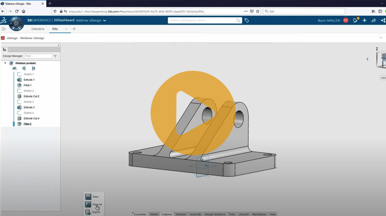Click the Find field in Design Manager
Image resolution: width=386 pixels, height=216 pixels.
[x=38, y=56]
